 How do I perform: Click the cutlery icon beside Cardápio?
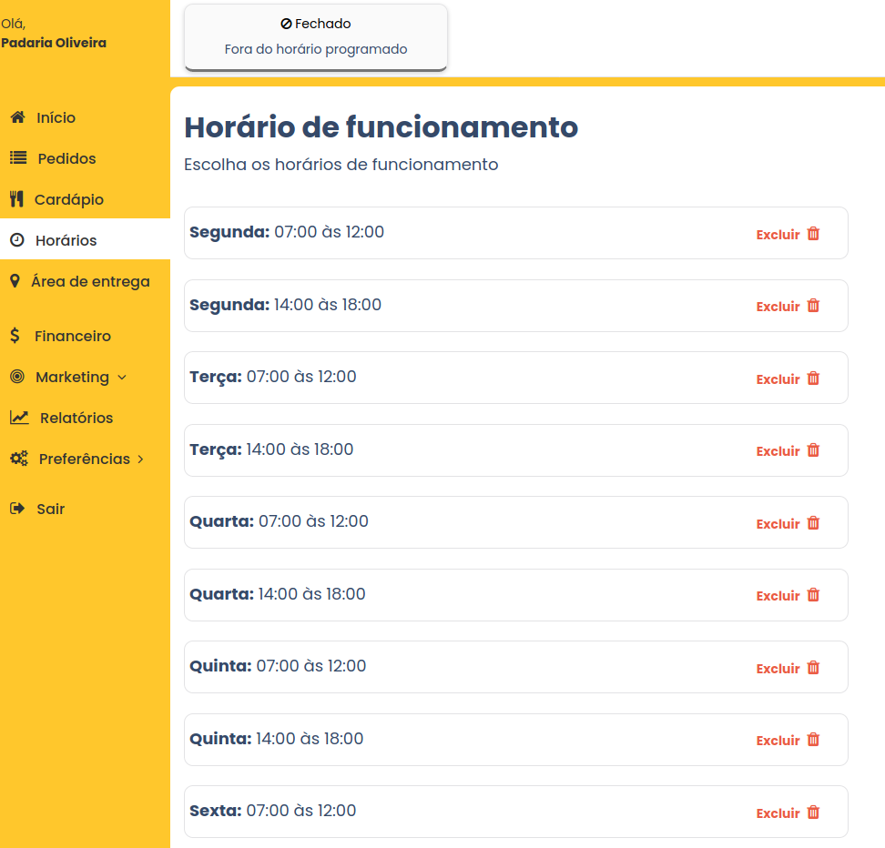[x=15, y=199]
